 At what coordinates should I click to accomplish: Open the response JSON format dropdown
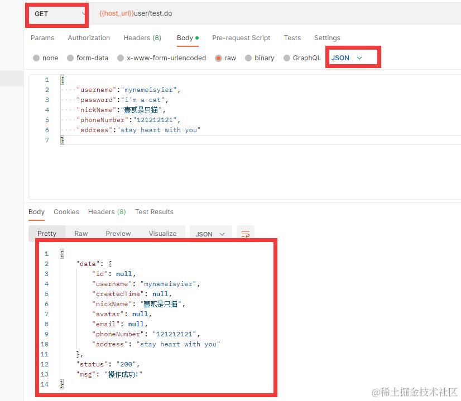210,234
